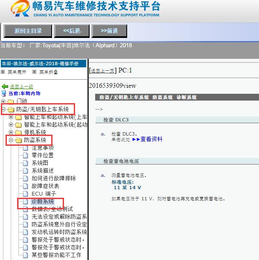Click the 停机系统 folder icon
Viewport: 259px width, 260px height.
coord(18,132)
